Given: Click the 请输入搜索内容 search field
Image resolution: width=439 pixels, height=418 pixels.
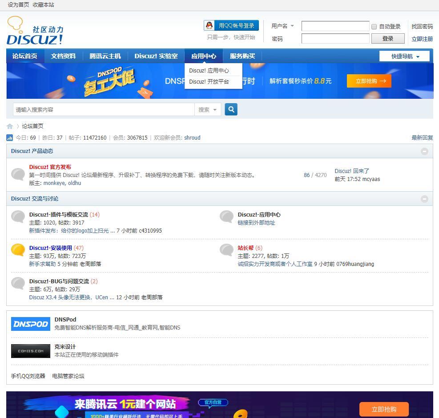Looking at the screenshot, I should (x=103, y=110).
